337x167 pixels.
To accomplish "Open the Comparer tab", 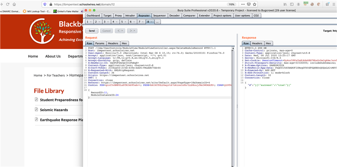I will (x=190, y=16).
